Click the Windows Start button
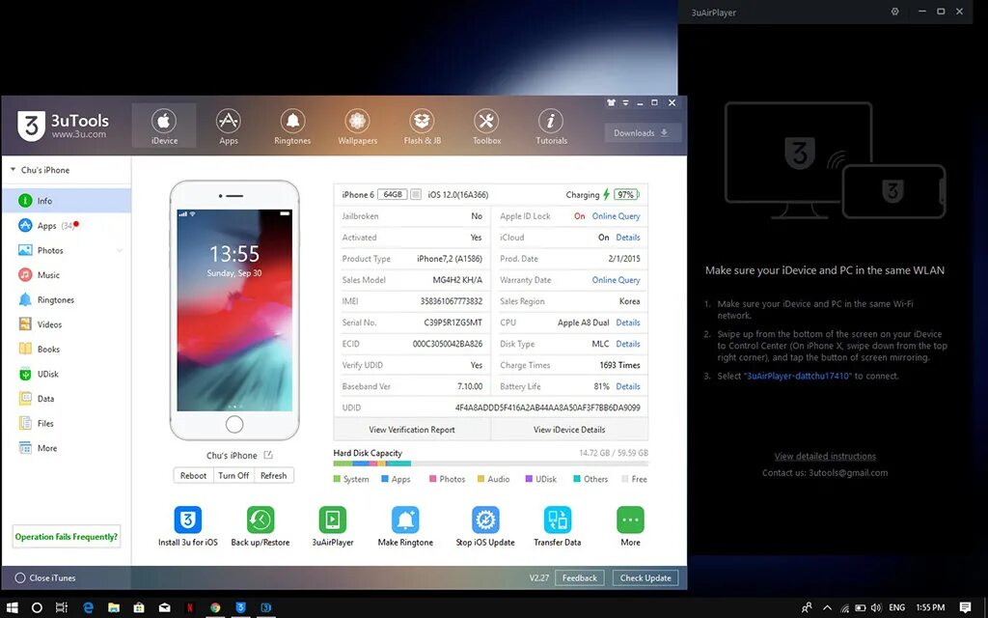The width and height of the screenshot is (988, 618). [12, 608]
